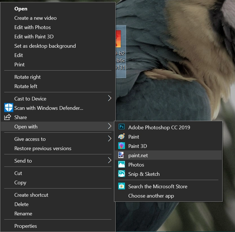This screenshot has width=235, height=232.
Task: Click the Open with entry
Action: point(58,126)
